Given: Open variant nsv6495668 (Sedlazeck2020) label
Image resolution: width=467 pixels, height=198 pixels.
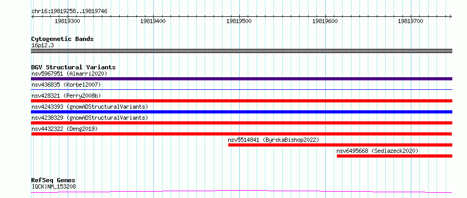Looking at the screenshot, I should [x=377, y=151].
